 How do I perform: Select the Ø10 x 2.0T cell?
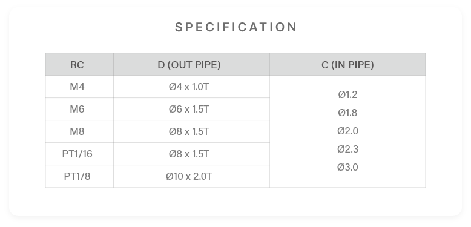pyautogui.click(x=192, y=176)
